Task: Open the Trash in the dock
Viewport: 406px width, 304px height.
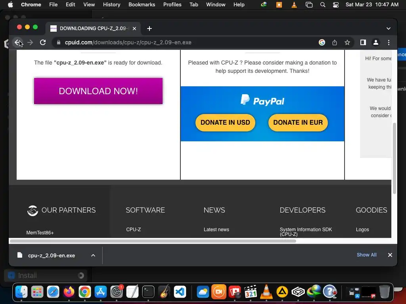Action: click(385, 292)
